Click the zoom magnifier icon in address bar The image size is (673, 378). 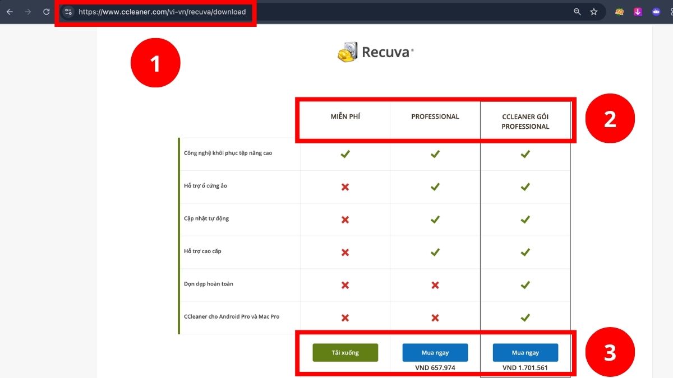click(577, 12)
